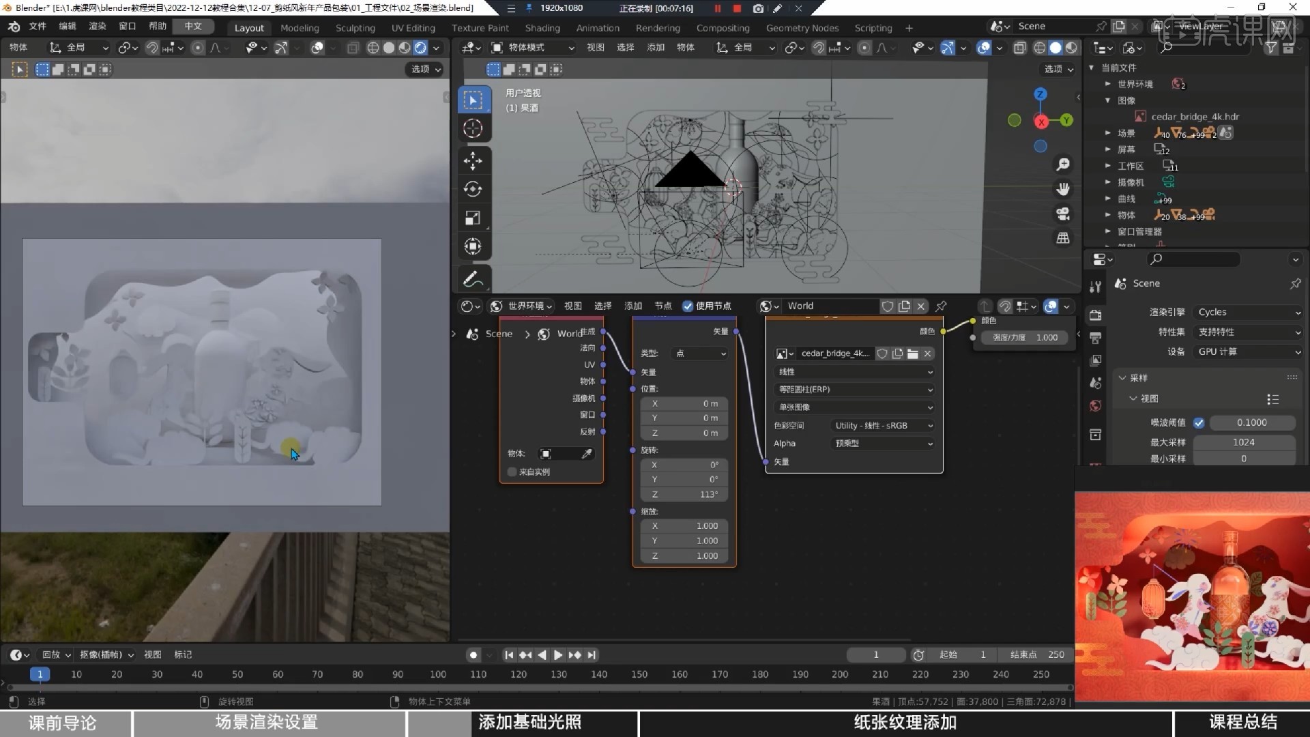Open the 渲染 (Render) menu
The image size is (1310, 737).
pyautogui.click(x=98, y=26)
